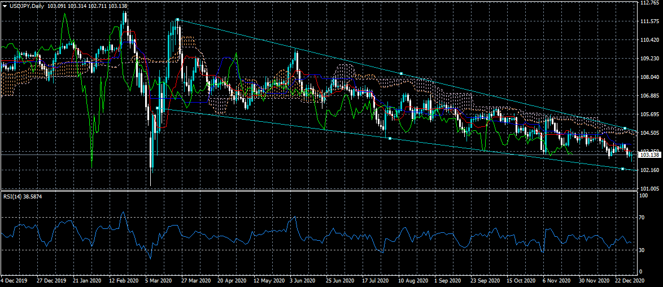Open the chart menu triangle beside USDJPY,Daily

pyautogui.click(x=4, y=6)
